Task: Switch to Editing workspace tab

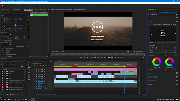Action: click(x=77, y=6)
